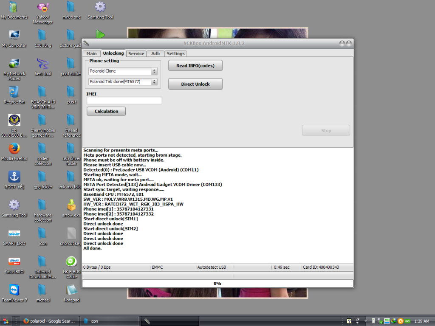Open the Mozilla Firefox desktop icon
Viewport: 435px width, 326px height.
pos(14,149)
